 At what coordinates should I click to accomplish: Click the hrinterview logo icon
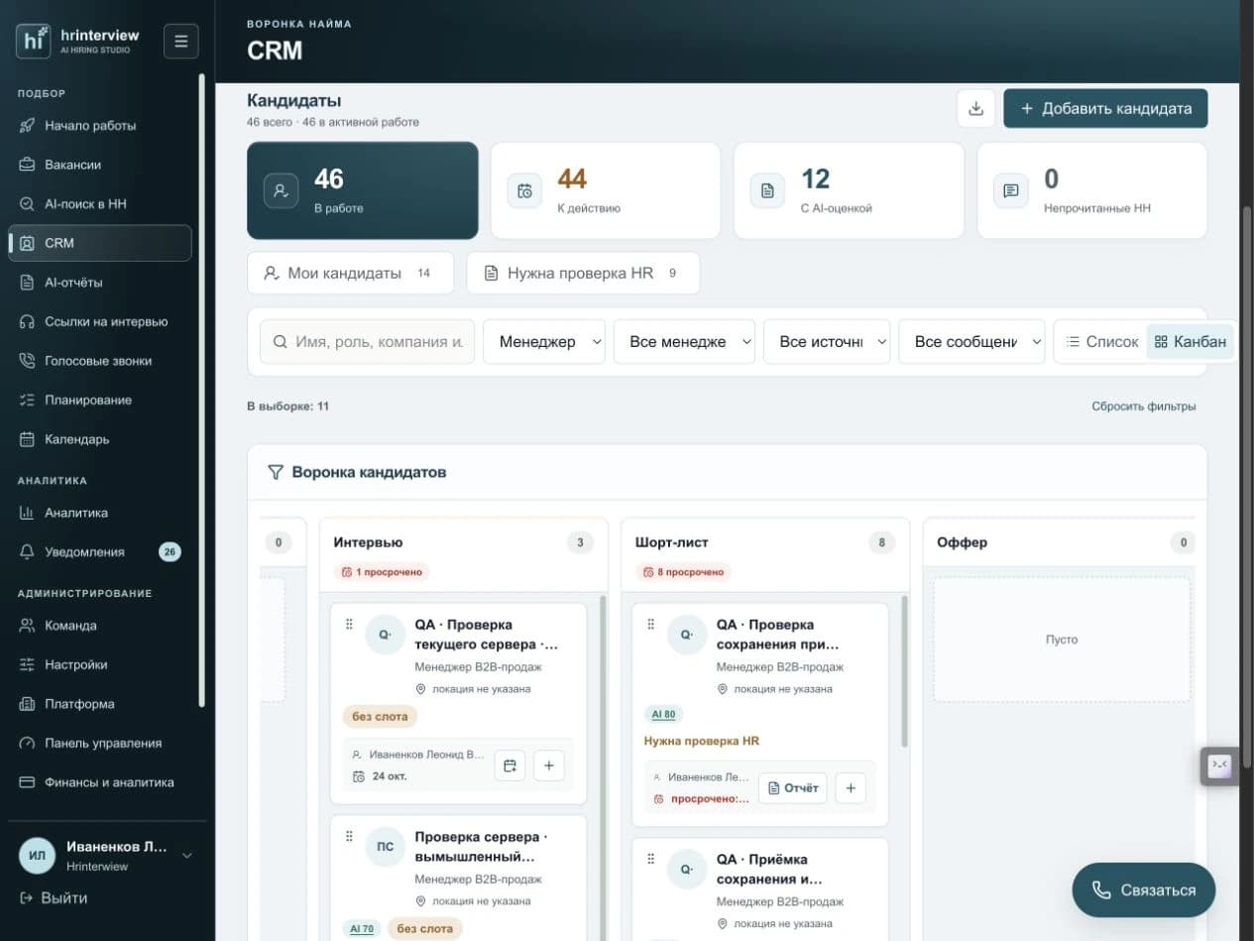33,41
